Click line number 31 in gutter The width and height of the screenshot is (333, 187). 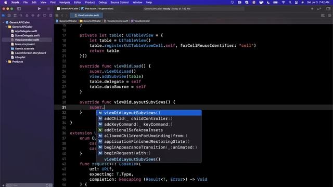point(64,108)
